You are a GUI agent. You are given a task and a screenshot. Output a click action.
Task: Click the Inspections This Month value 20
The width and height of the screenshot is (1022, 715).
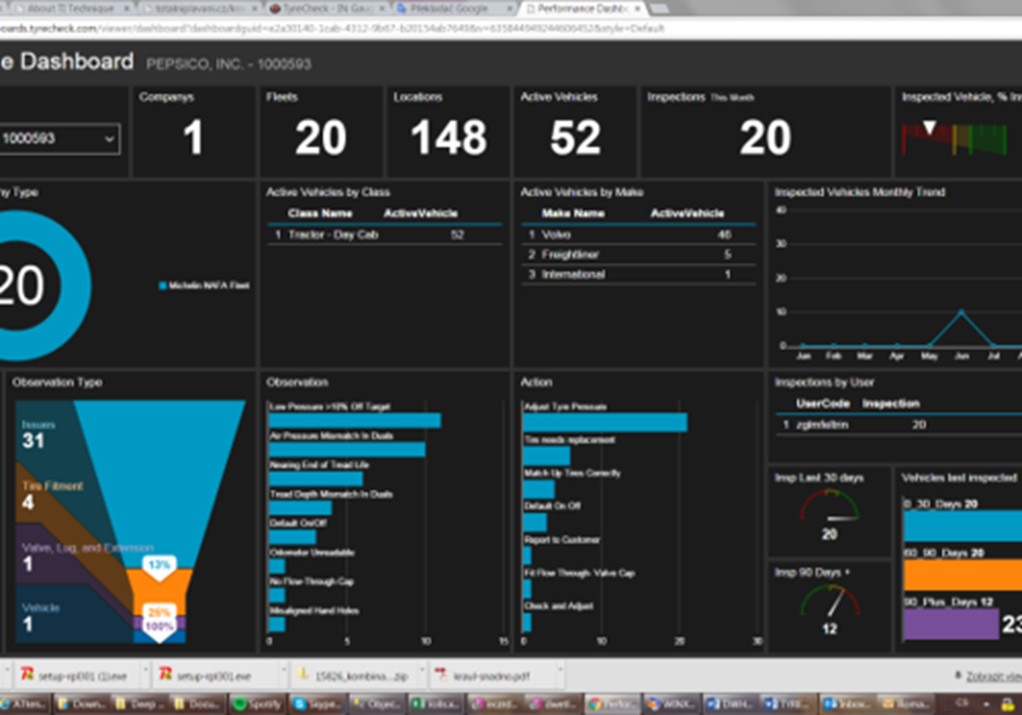(765, 138)
